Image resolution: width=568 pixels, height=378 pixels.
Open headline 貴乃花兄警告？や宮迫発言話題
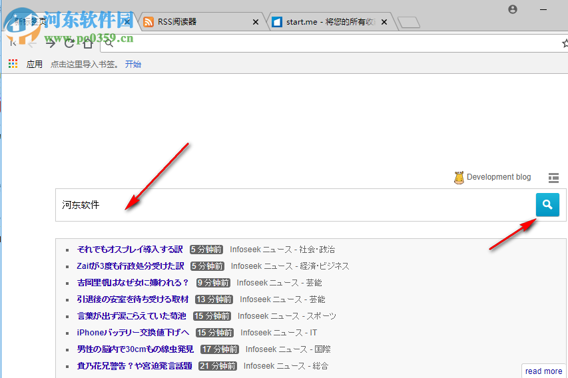135,366
